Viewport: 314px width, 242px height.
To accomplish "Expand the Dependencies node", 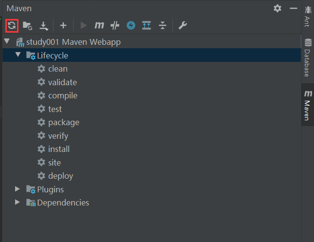I will [x=18, y=202].
